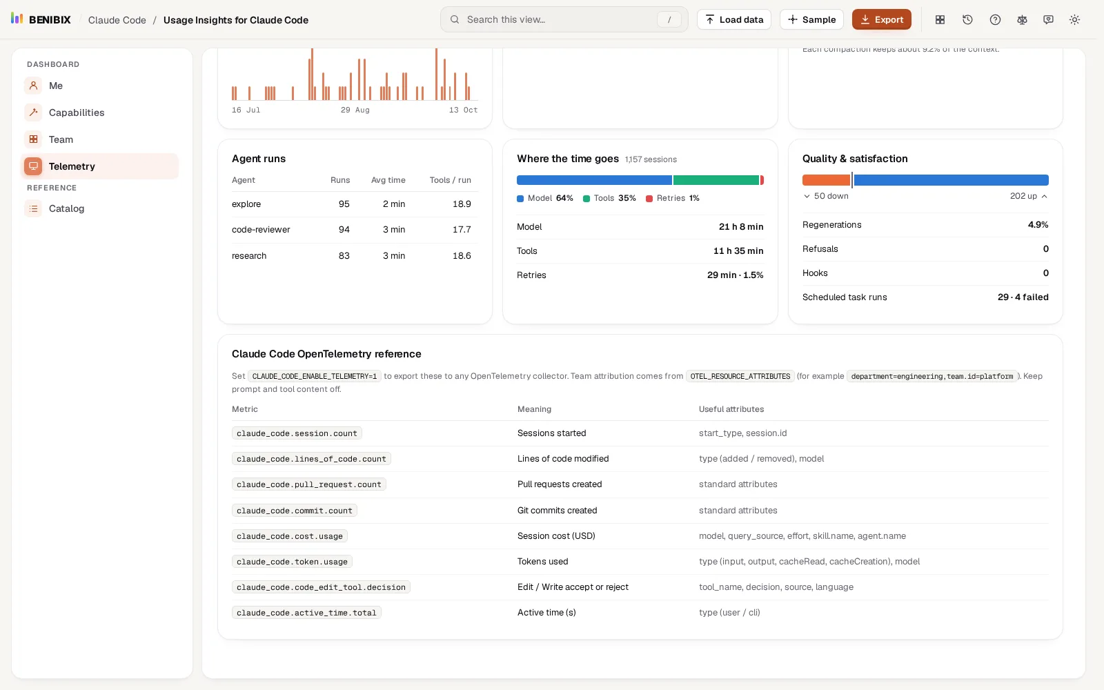
Task: Open the Me dashboard page
Action: point(101,86)
